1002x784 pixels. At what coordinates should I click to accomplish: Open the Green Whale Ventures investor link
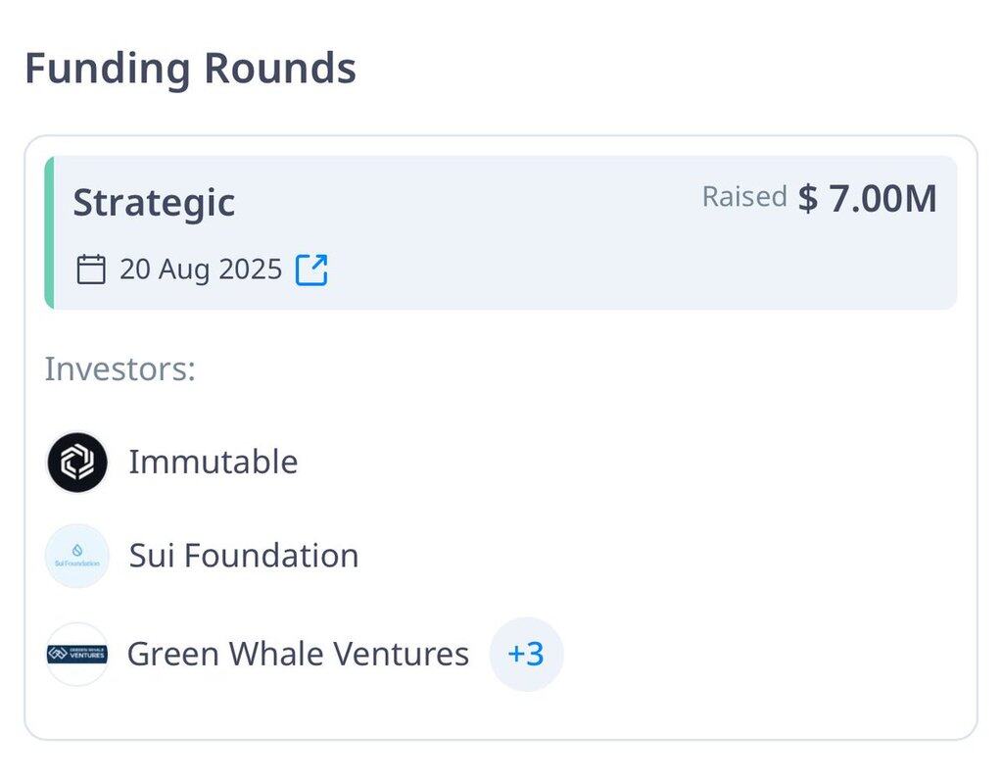[298, 655]
